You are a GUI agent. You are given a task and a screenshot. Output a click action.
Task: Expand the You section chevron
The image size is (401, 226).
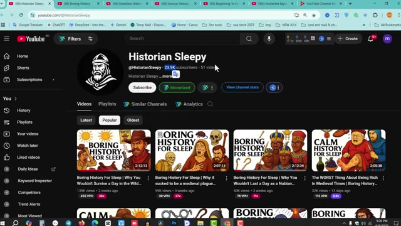(16, 99)
